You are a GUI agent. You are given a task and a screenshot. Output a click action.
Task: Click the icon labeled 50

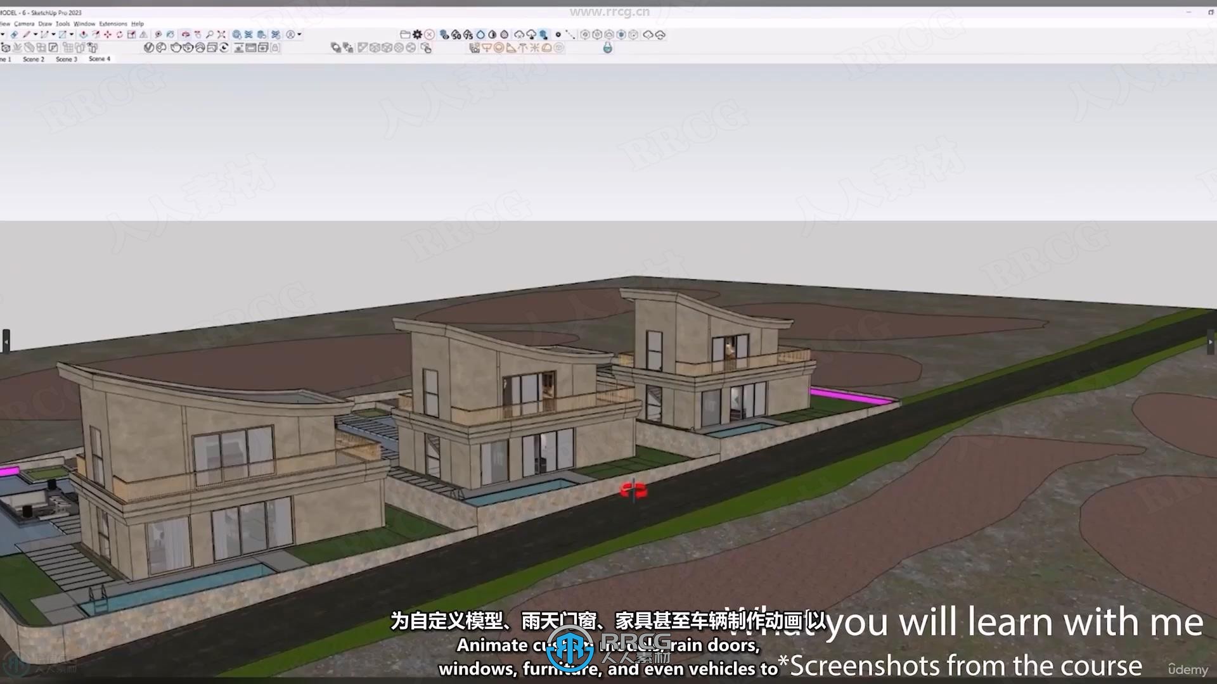pos(456,35)
